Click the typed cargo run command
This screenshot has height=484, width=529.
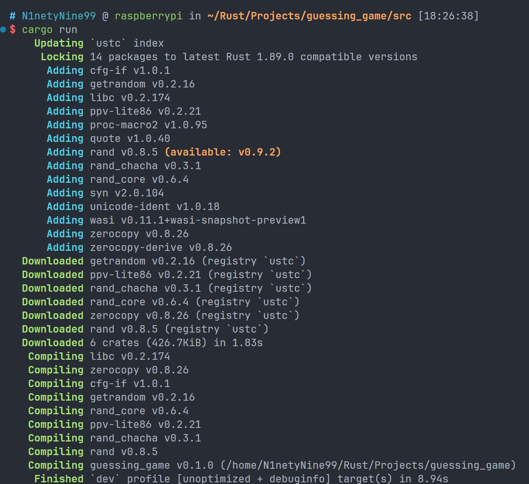pos(49,30)
